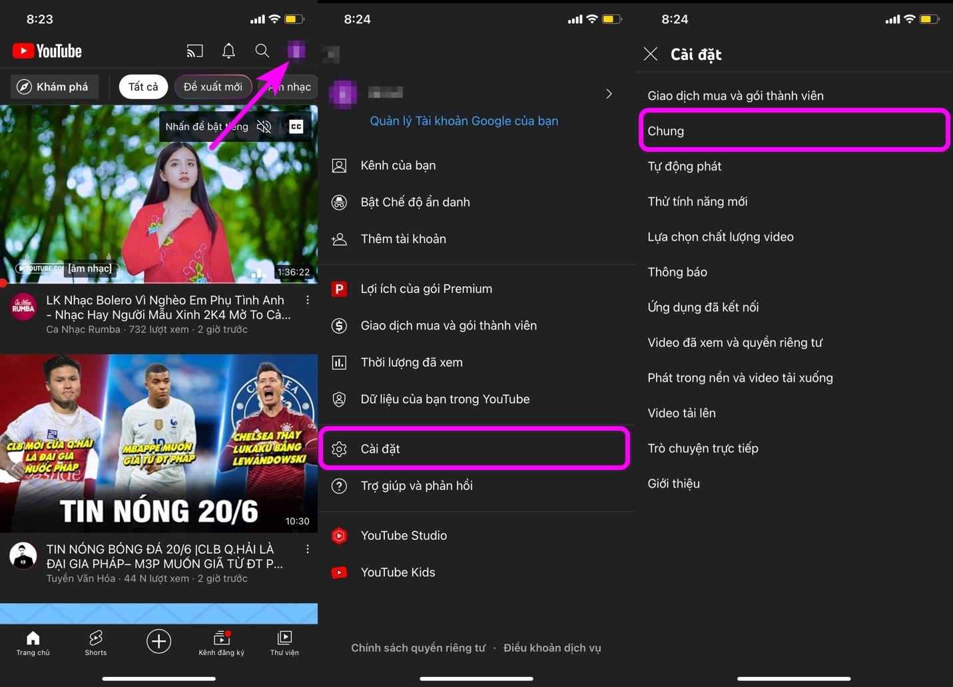Open Chính sách quyền riêng tư

click(418, 647)
